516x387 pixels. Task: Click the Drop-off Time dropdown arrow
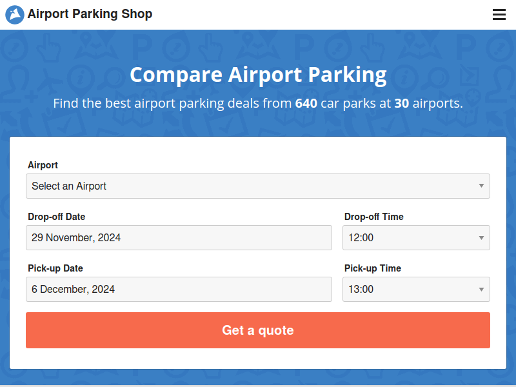[x=481, y=237]
